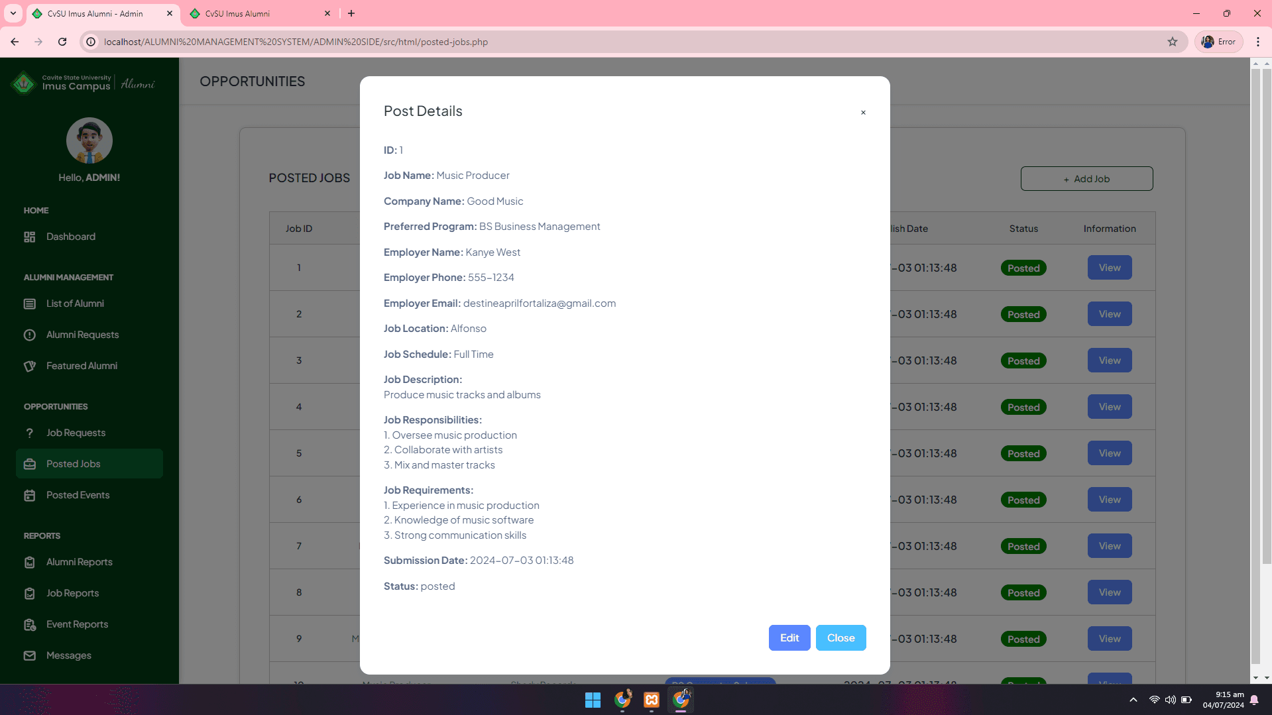Switch to the second CvSU Imus Alumni tab
Image resolution: width=1272 pixels, height=715 pixels.
260,13
